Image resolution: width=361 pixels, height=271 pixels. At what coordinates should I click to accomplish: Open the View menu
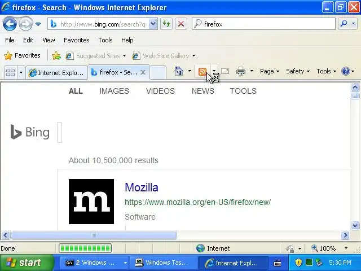[x=49, y=40]
